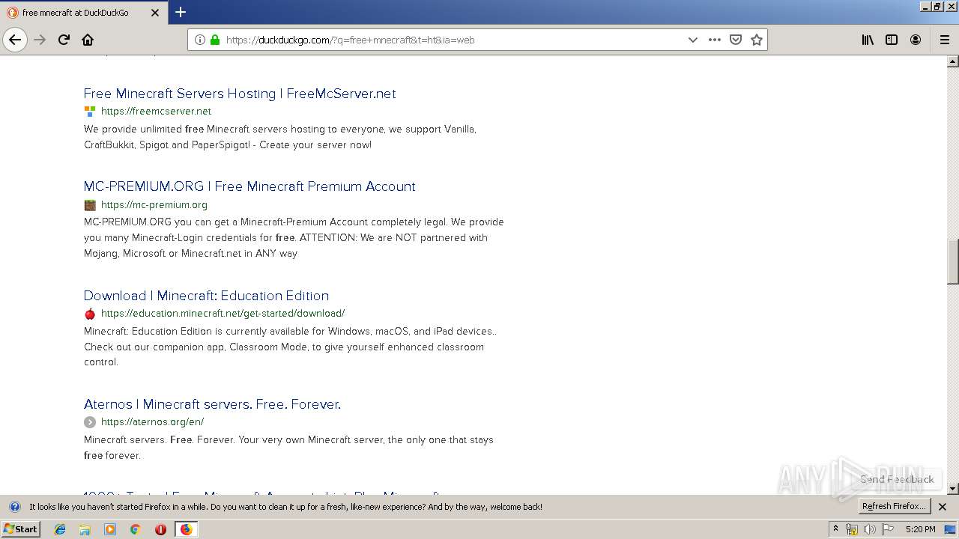Screen dimensions: 959x539
Task: Reload the current page
Action: pyautogui.click(x=64, y=40)
